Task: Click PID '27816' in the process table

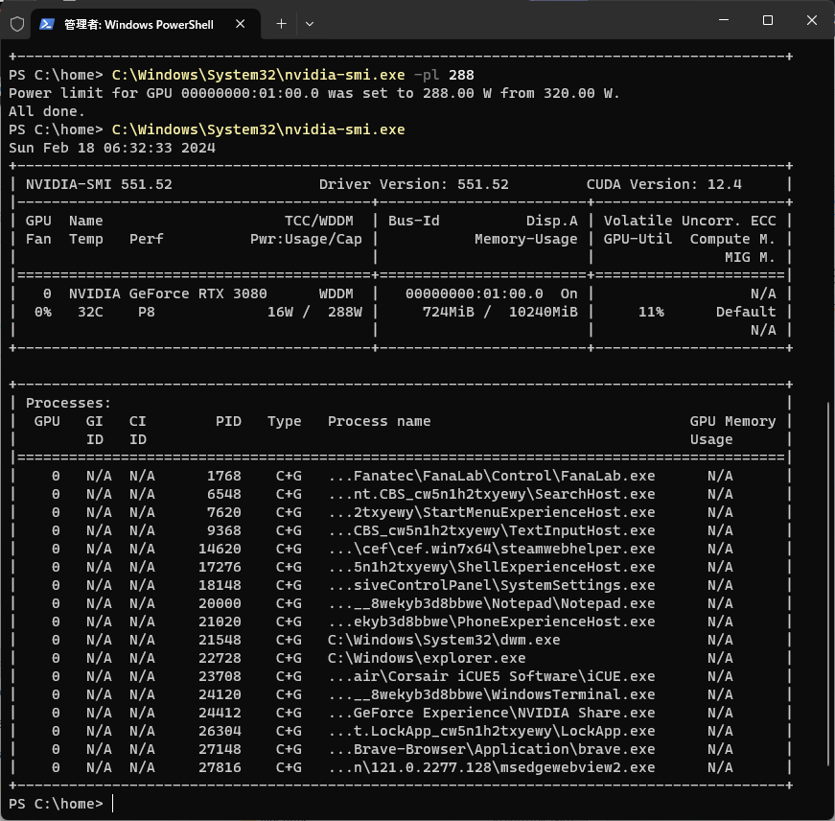Action: [220, 767]
